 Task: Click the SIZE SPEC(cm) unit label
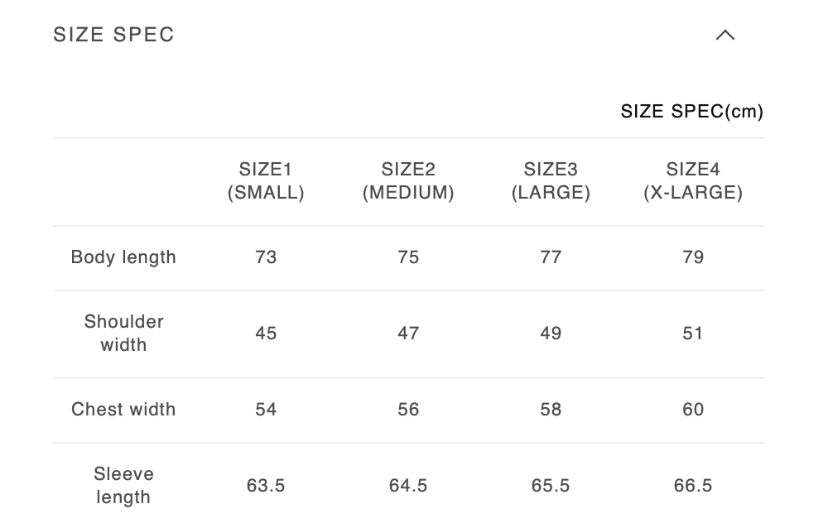[691, 112]
